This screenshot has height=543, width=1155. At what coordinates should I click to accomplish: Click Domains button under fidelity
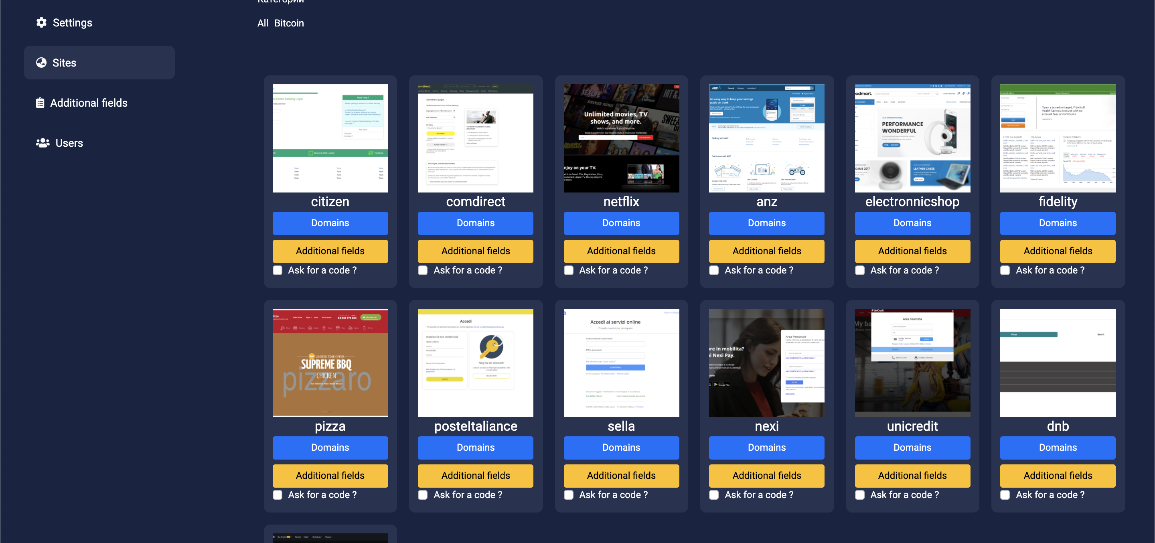pos(1057,223)
